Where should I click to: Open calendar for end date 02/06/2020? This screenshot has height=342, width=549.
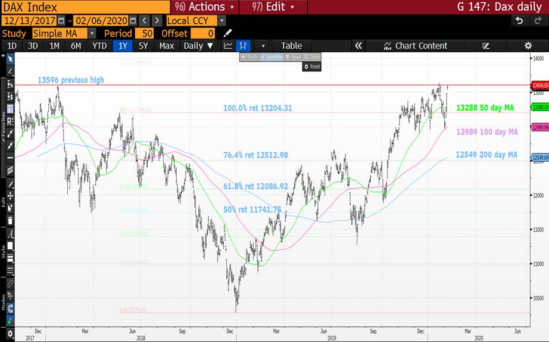(133, 21)
